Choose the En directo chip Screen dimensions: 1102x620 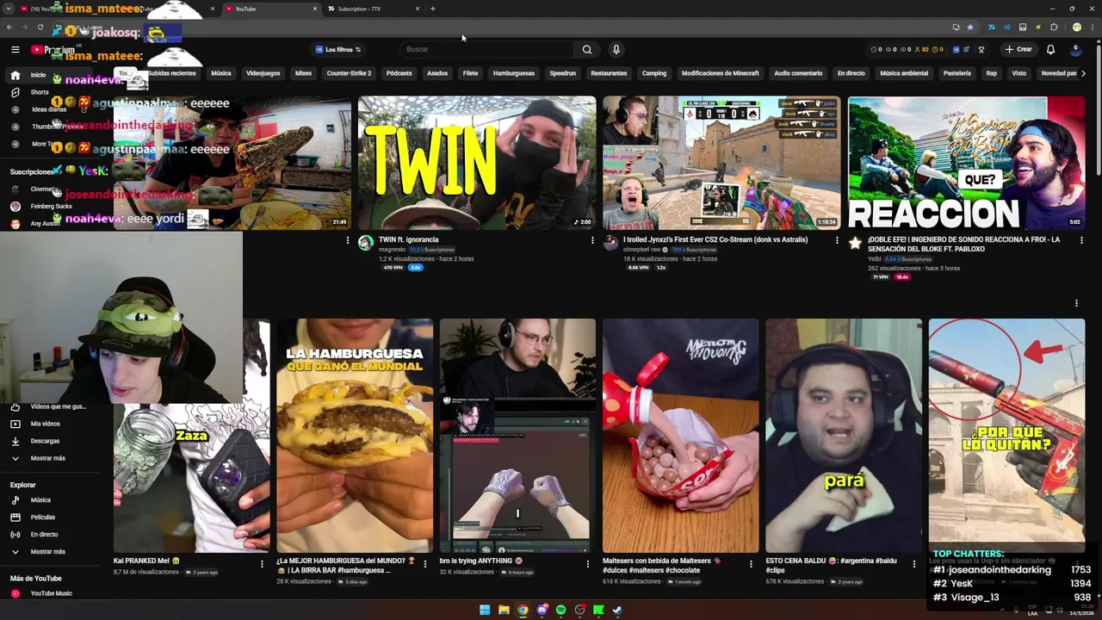[x=851, y=73]
